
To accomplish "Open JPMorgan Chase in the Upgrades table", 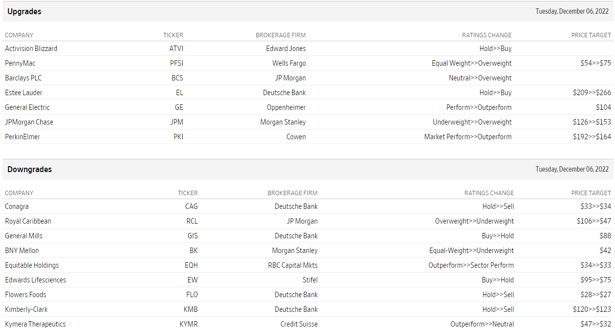I will [x=29, y=122].
